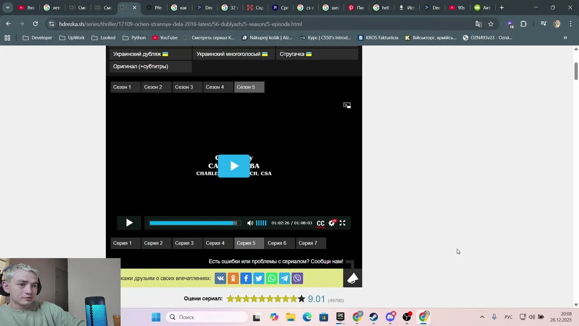Screen dimensions: 579x326
Task: Seek along the blue video progress bar
Action: point(195,223)
